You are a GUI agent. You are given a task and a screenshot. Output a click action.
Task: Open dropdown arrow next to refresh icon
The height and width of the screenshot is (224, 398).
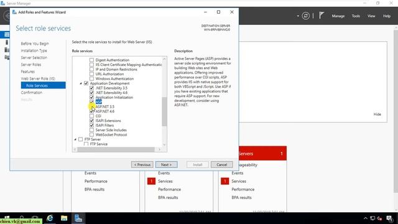coord(298,16)
